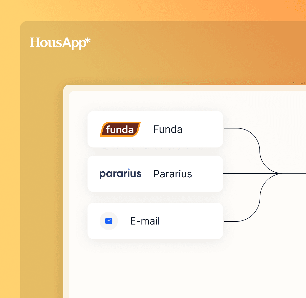Click the blue envelope mail icon
306x298 pixels.
[109, 221]
